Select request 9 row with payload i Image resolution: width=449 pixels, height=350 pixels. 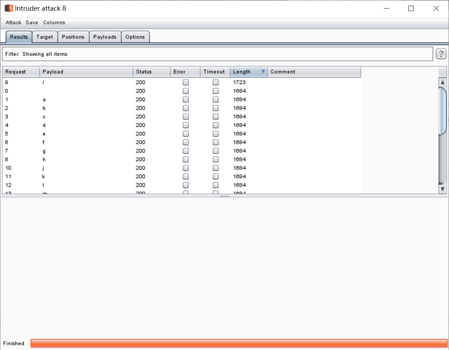(181, 82)
